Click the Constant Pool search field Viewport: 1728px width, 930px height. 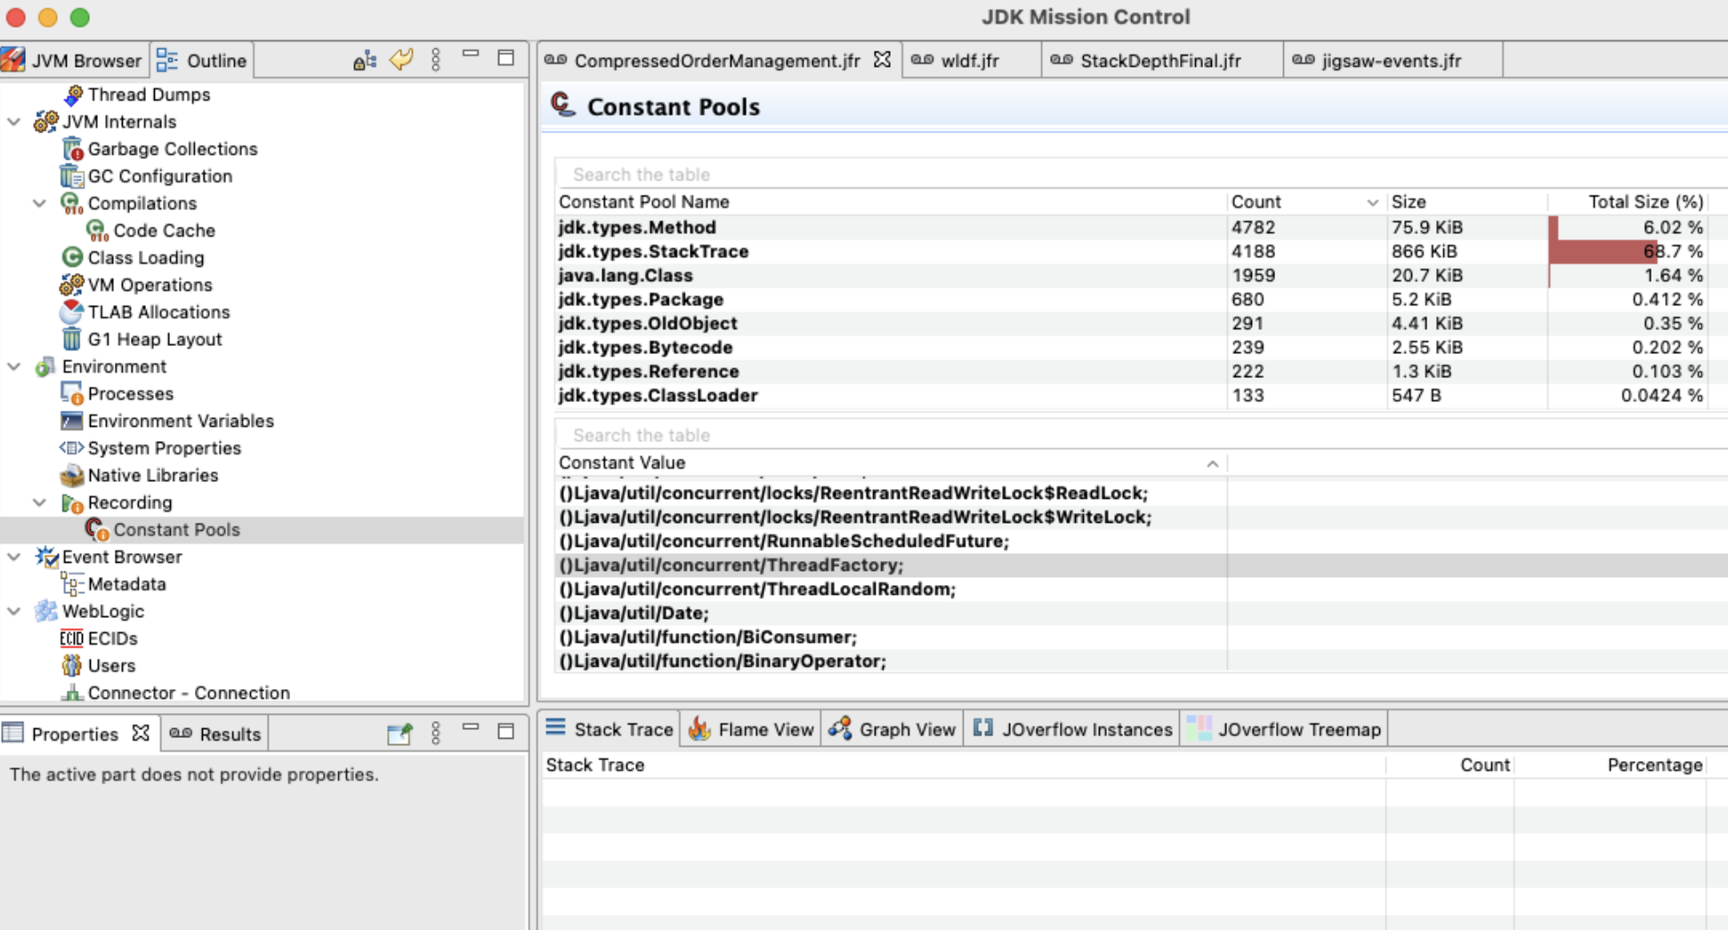click(x=890, y=174)
